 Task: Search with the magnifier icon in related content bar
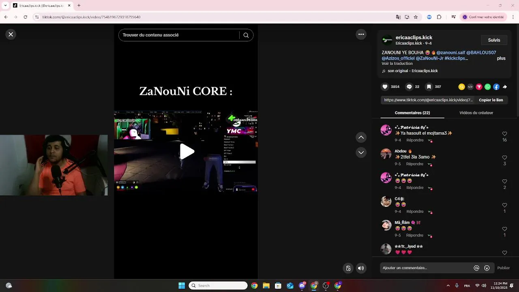(246, 35)
